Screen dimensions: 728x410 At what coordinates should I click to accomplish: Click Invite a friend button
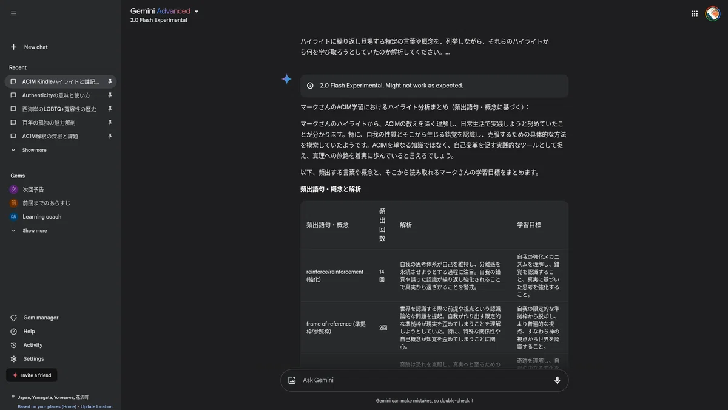point(32,375)
